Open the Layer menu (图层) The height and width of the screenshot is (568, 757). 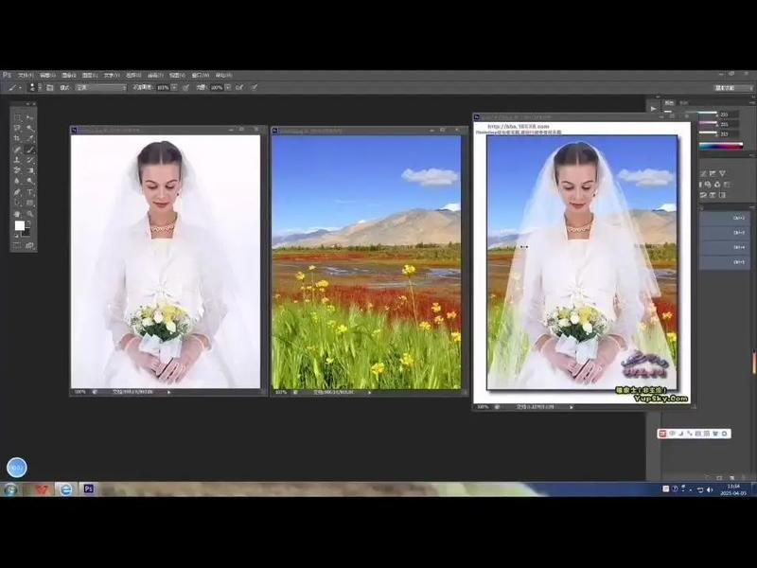click(x=90, y=76)
